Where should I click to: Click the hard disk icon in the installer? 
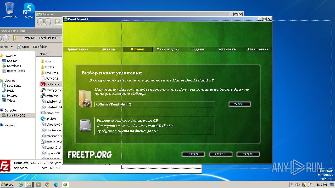pos(85,126)
